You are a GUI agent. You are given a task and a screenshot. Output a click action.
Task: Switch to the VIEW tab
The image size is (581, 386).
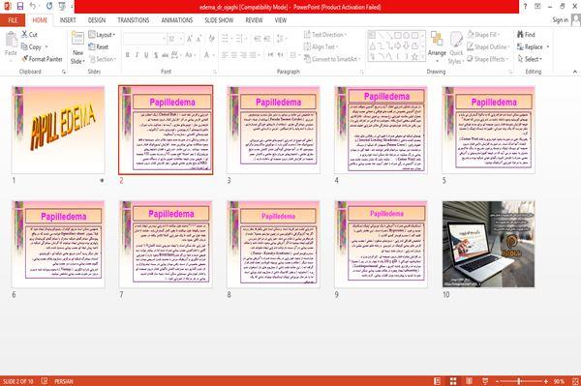280,20
